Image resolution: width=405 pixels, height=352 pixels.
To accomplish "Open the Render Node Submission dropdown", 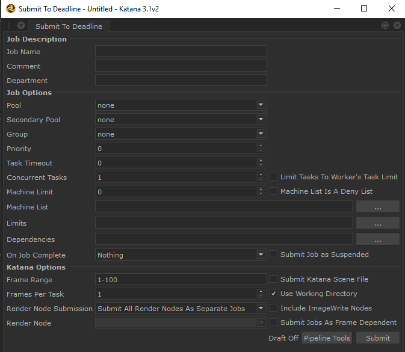I will click(x=181, y=309).
